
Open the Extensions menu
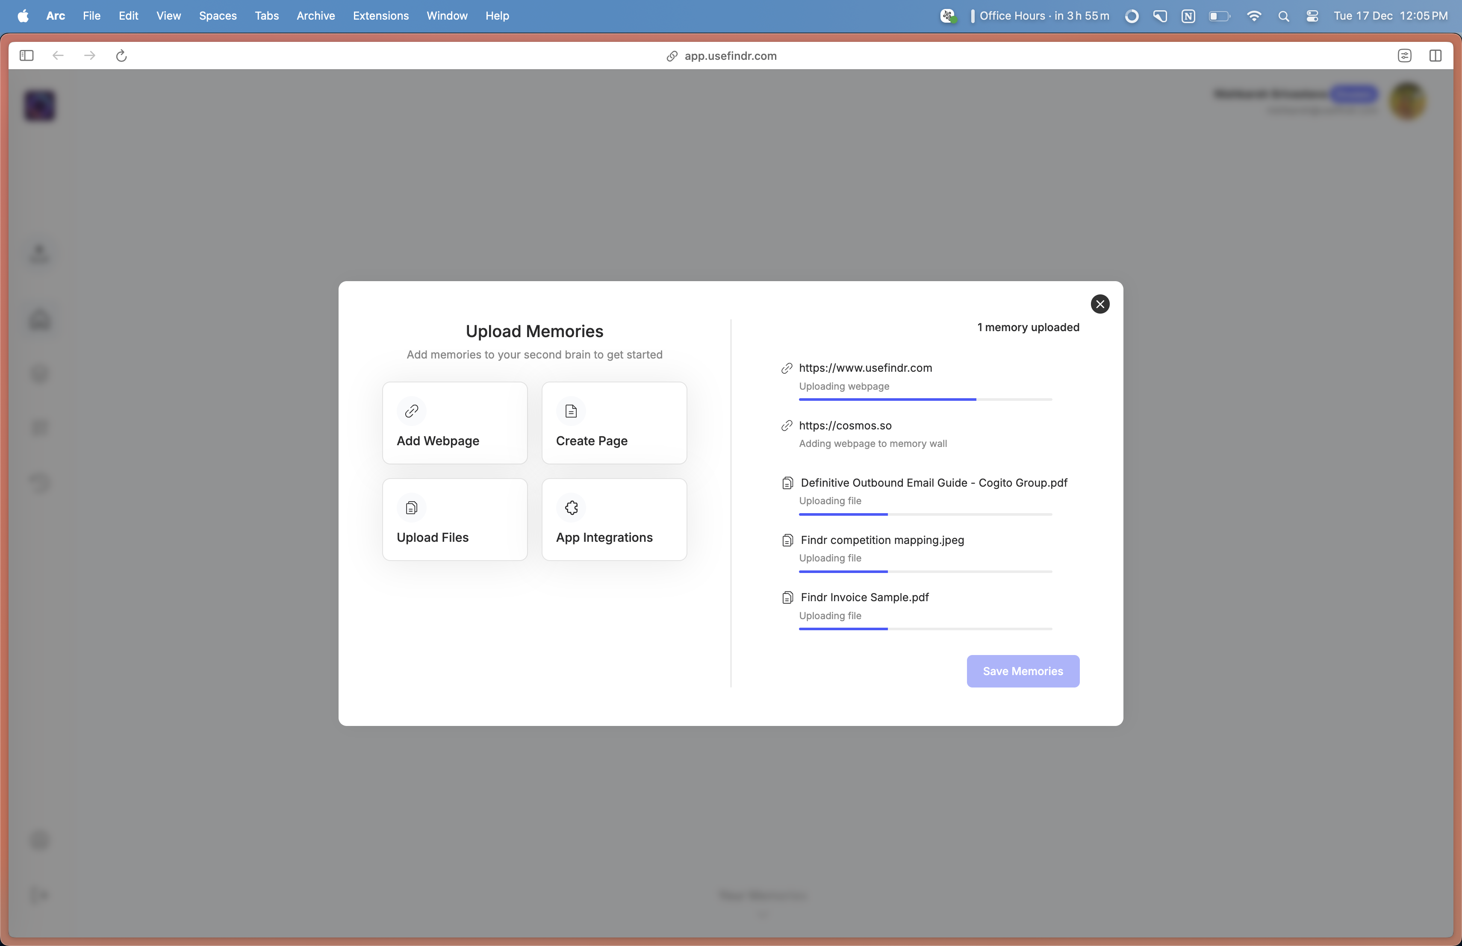381,16
